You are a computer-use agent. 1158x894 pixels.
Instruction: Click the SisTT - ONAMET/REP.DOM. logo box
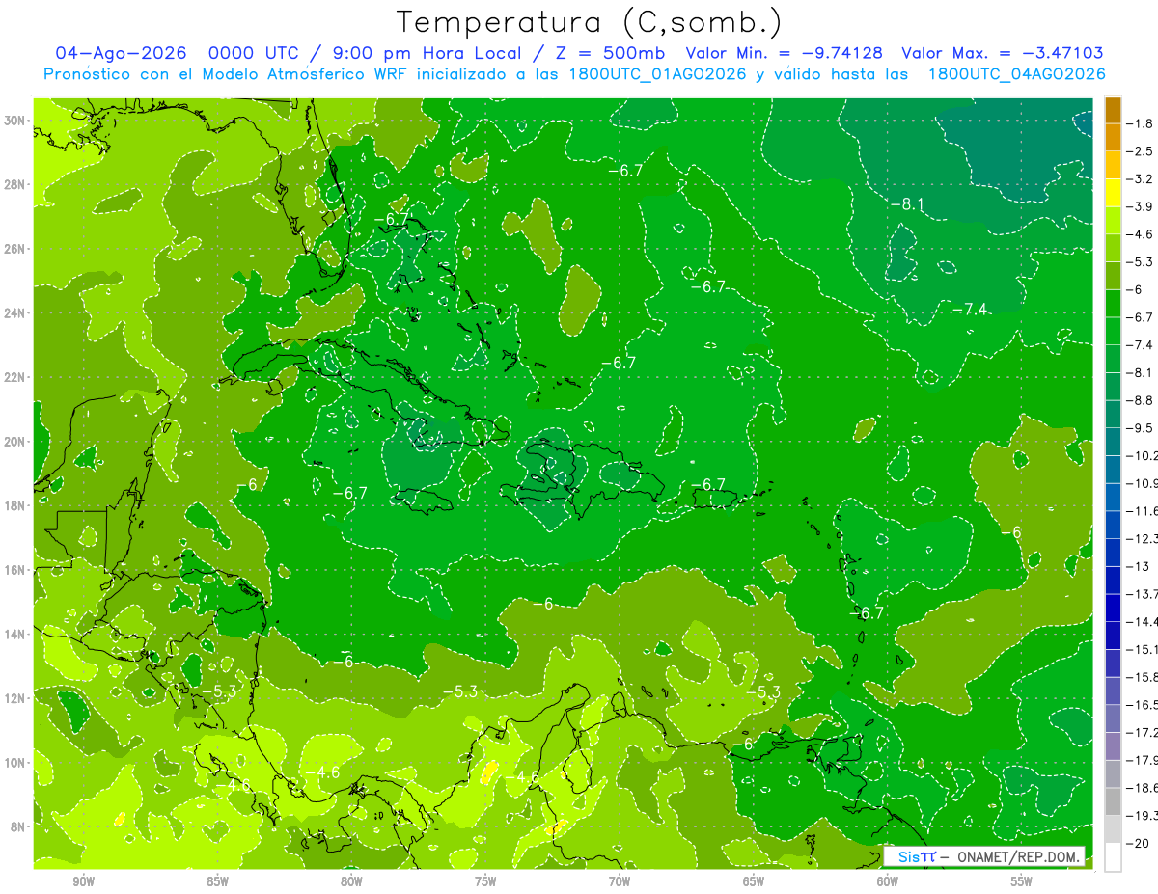click(984, 856)
